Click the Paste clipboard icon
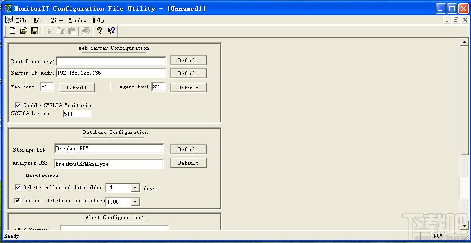Viewport: 471px width, 243px height. 71,31
